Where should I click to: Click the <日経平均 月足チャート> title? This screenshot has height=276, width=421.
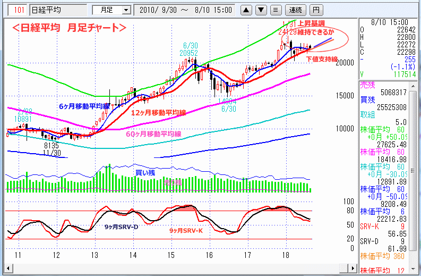coord(69,28)
